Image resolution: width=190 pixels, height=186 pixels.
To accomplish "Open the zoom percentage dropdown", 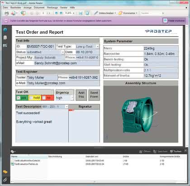I will 74,13.
